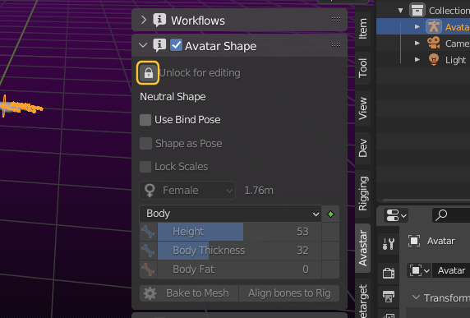Switch to the Rigging sidebar tab
The image size is (470, 318).
click(x=362, y=193)
